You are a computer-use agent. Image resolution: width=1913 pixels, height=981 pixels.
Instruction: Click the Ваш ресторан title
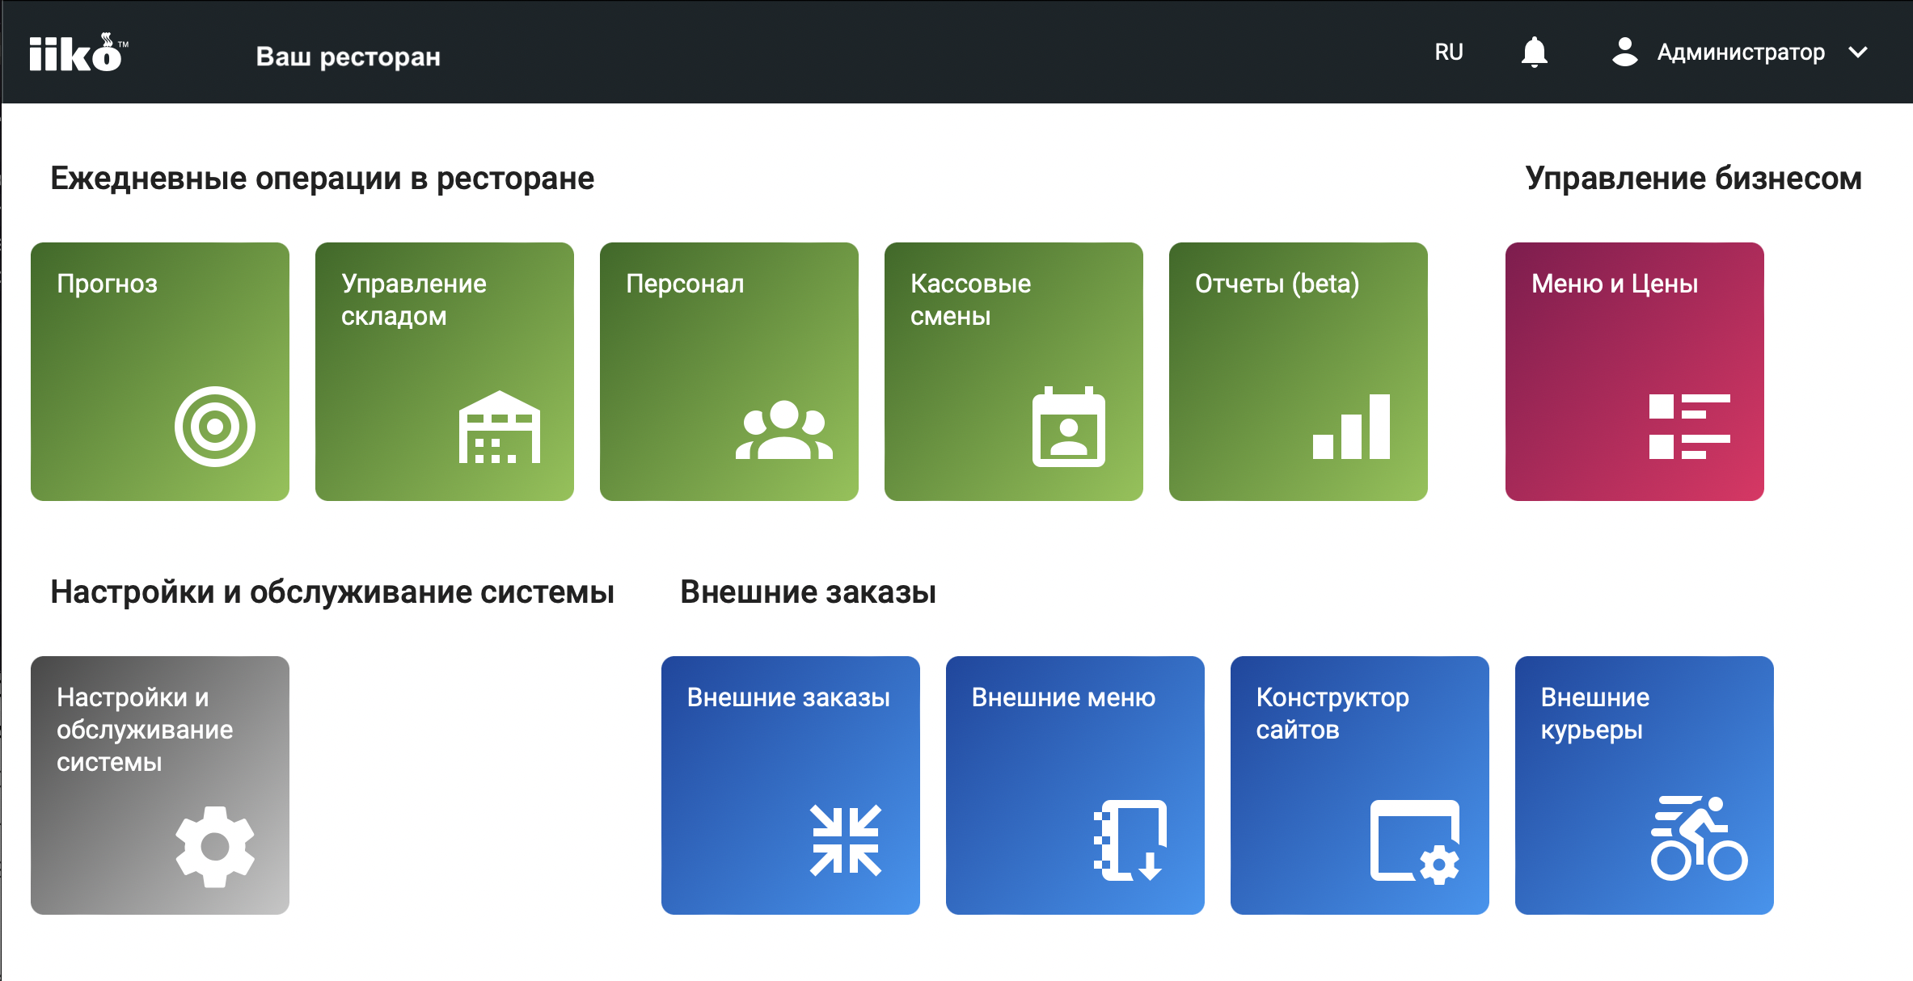coord(350,57)
